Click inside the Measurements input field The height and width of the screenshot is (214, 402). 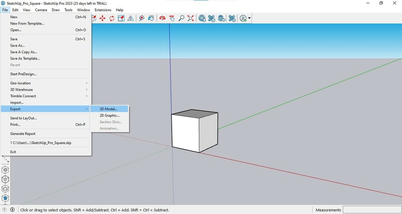point(372,210)
